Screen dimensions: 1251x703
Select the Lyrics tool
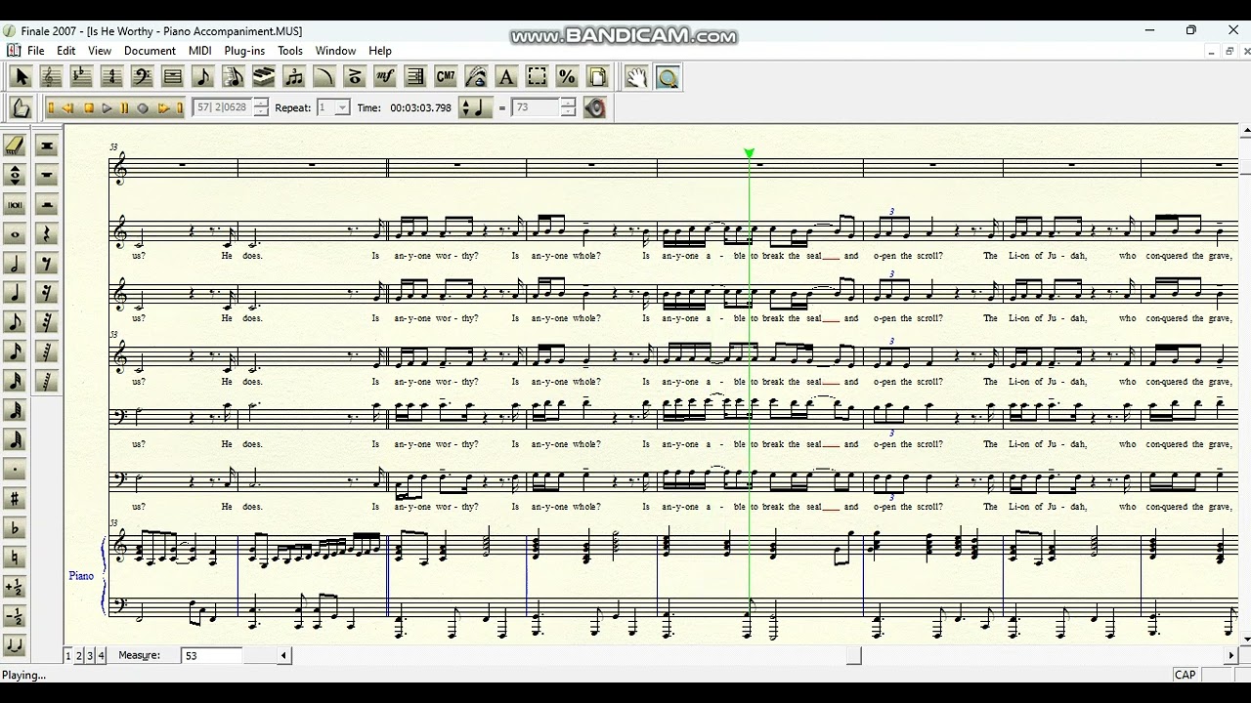[476, 77]
